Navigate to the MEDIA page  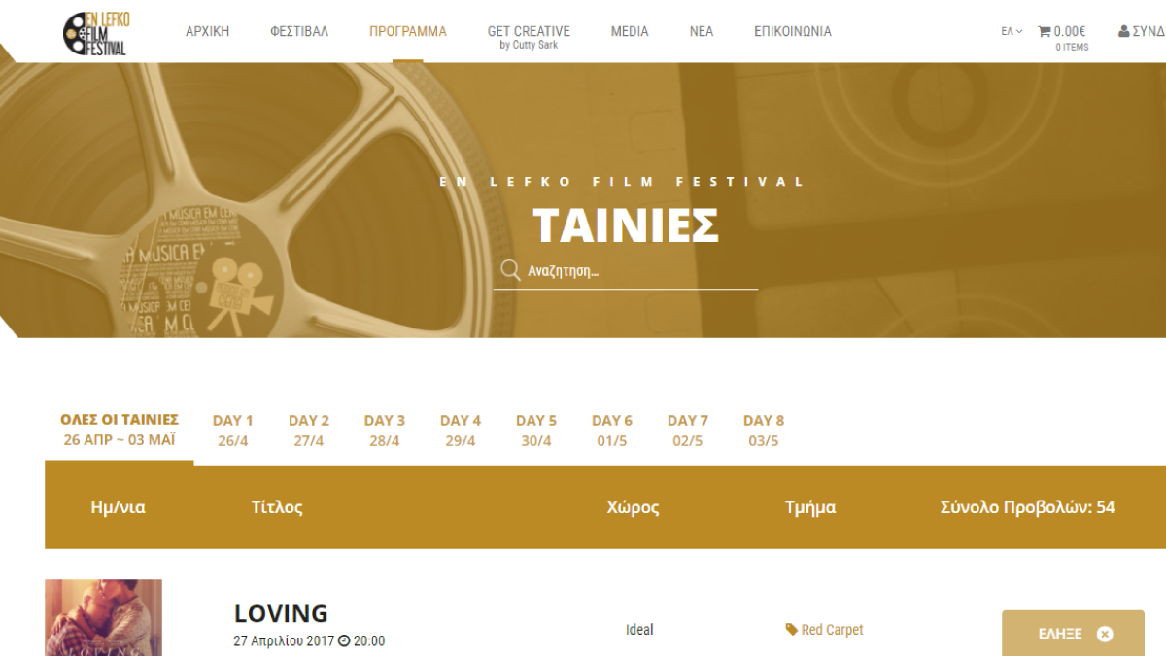[x=630, y=31]
